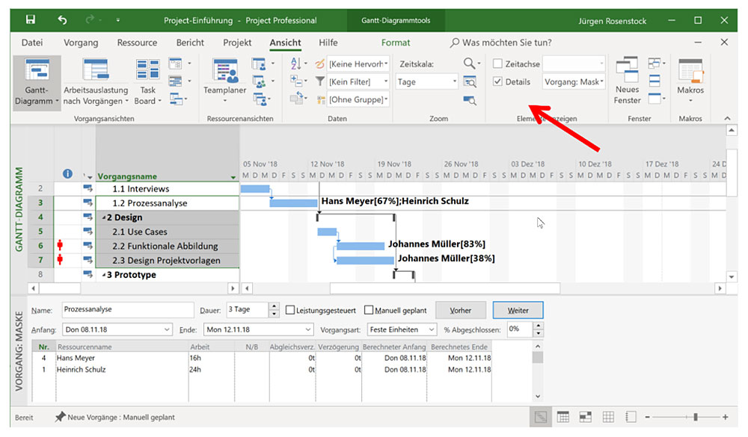The height and width of the screenshot is (437, 748).
Task: Click the zoom slider handle in status bar
Action: (x=696, y=417)
